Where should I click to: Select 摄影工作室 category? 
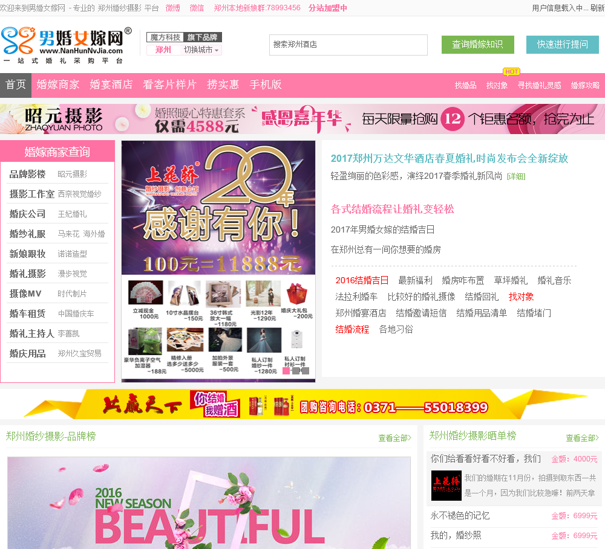31,194
